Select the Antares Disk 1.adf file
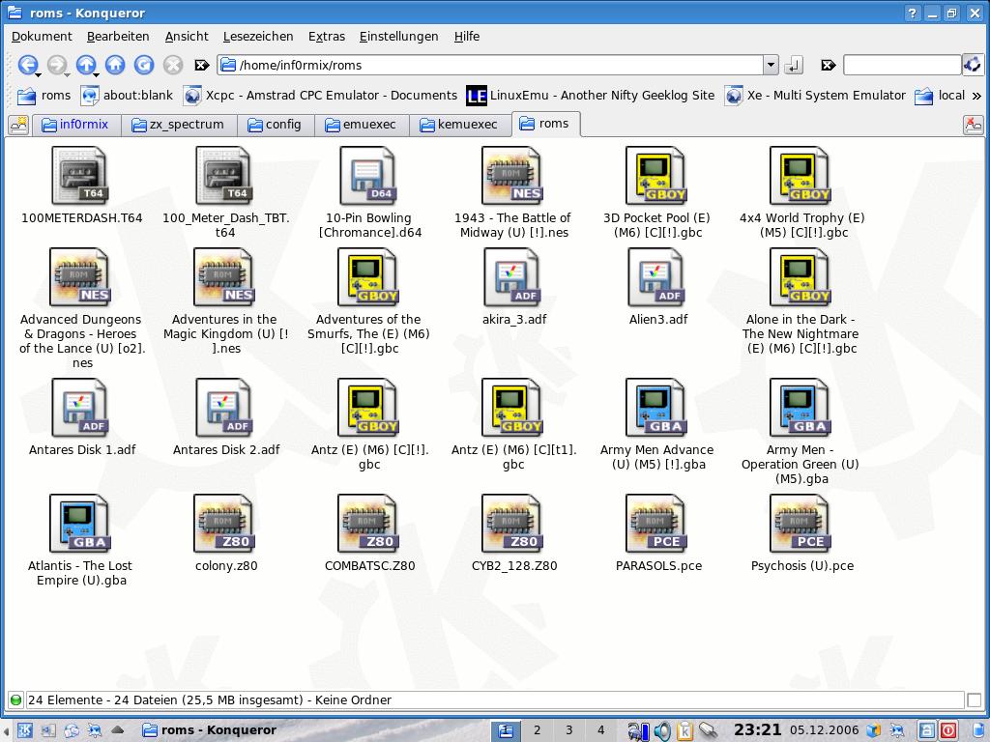Screen dimensions: 990x742 [79, 408]
